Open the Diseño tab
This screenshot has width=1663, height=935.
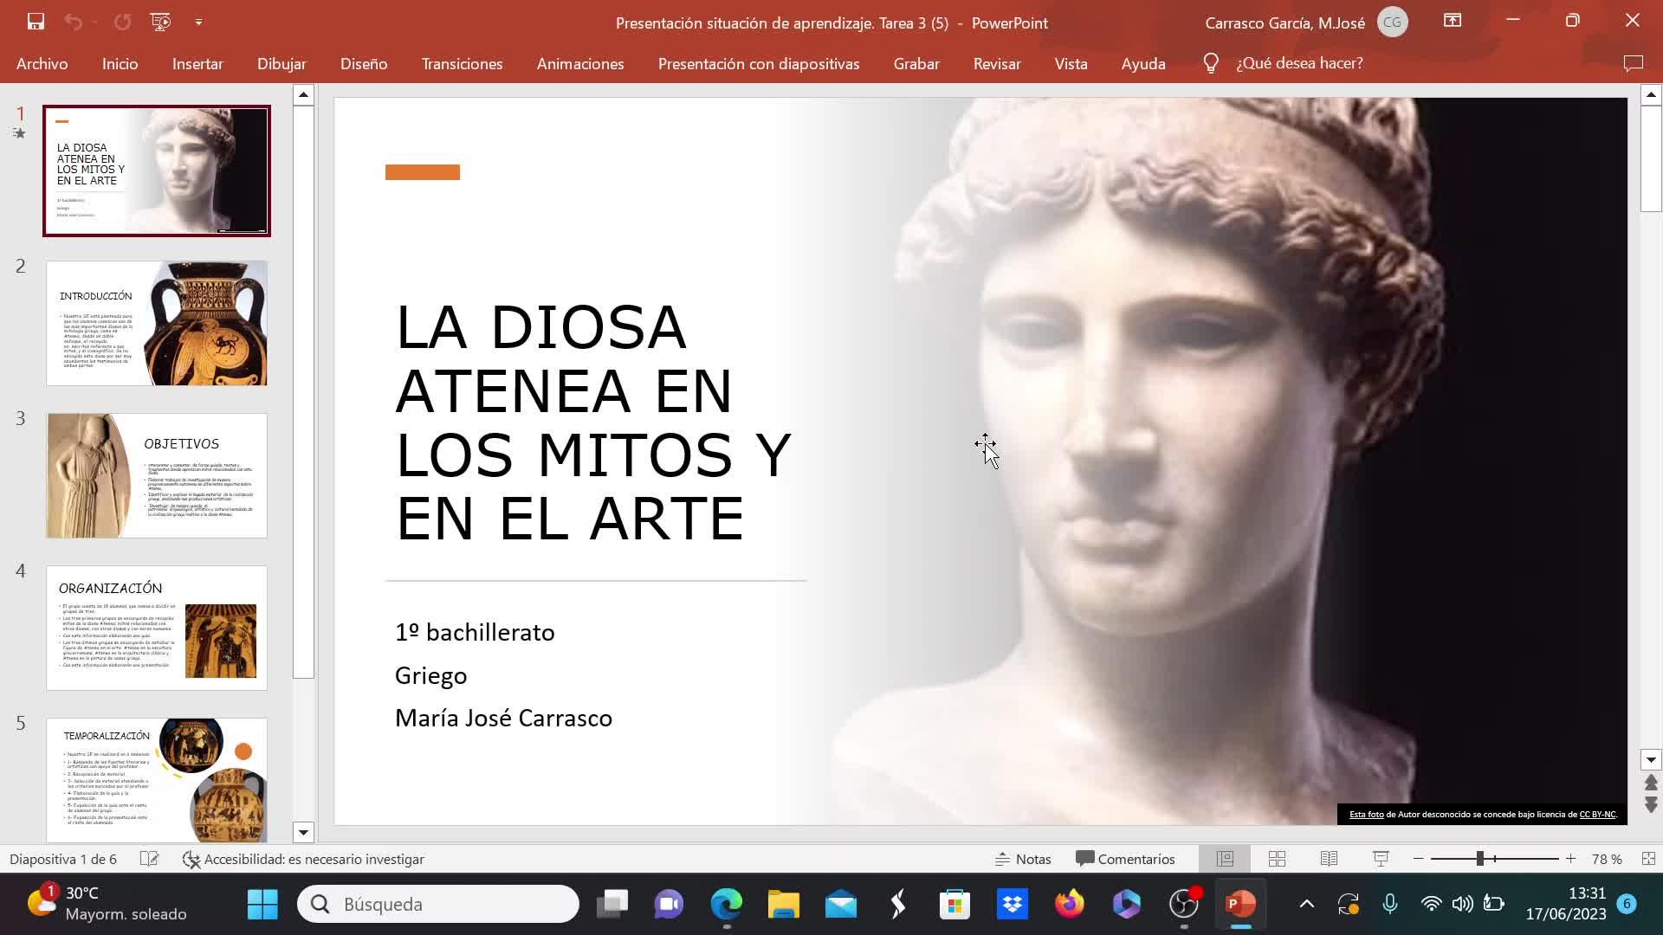363,63
